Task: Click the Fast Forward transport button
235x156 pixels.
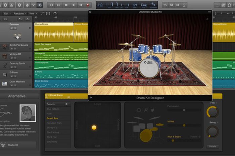Action: 58,5
